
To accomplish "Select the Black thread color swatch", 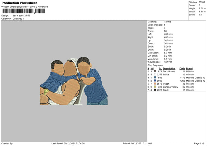I will (x=155, y=90).
